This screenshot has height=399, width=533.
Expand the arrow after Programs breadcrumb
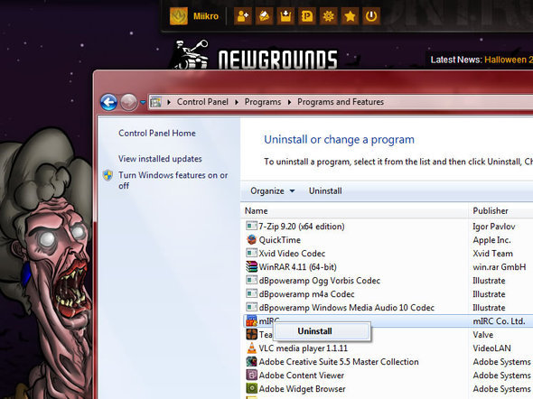(x=289, y=102)
